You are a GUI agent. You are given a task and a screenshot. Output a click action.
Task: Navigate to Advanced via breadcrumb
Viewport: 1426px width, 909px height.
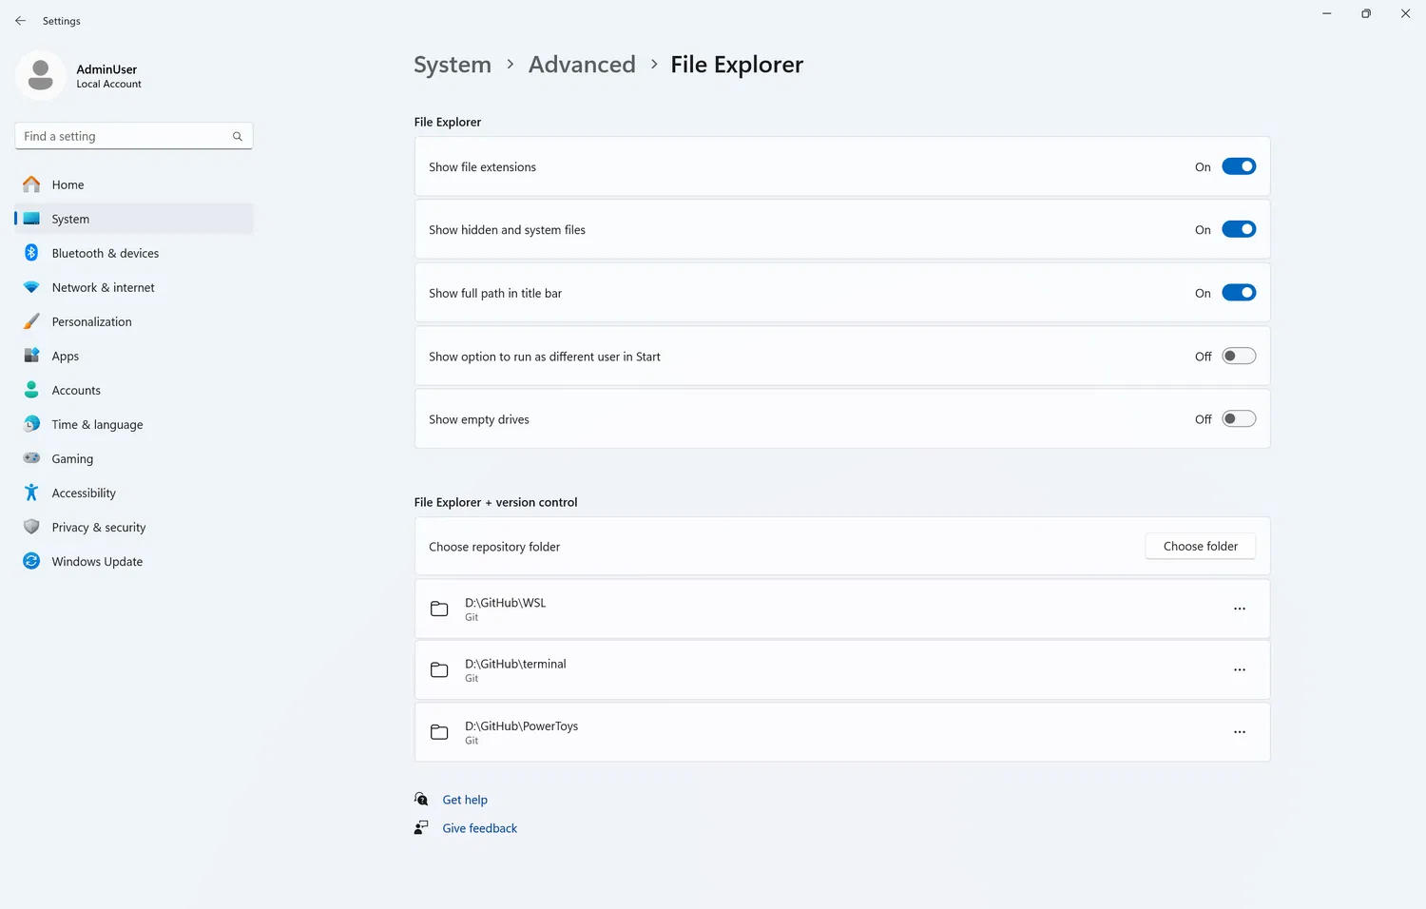tap(582, 64)
